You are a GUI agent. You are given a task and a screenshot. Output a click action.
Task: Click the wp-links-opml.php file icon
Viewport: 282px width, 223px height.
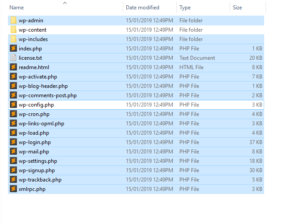[13, 123]
